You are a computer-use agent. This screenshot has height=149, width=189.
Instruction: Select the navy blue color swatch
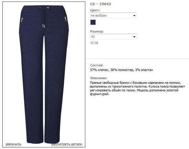click(93, 23)
